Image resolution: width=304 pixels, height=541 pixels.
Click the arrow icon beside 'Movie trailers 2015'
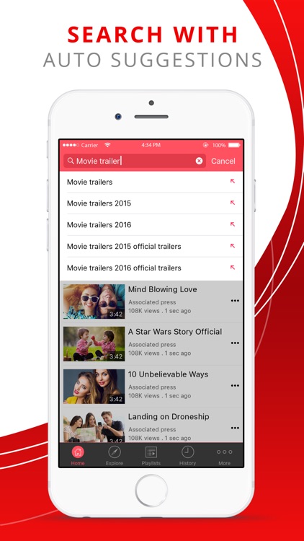233,203
